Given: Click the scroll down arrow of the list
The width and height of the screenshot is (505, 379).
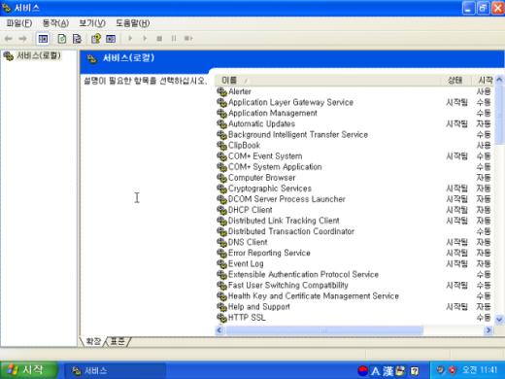Looking at the screenshot, I should tap(499, 320).
